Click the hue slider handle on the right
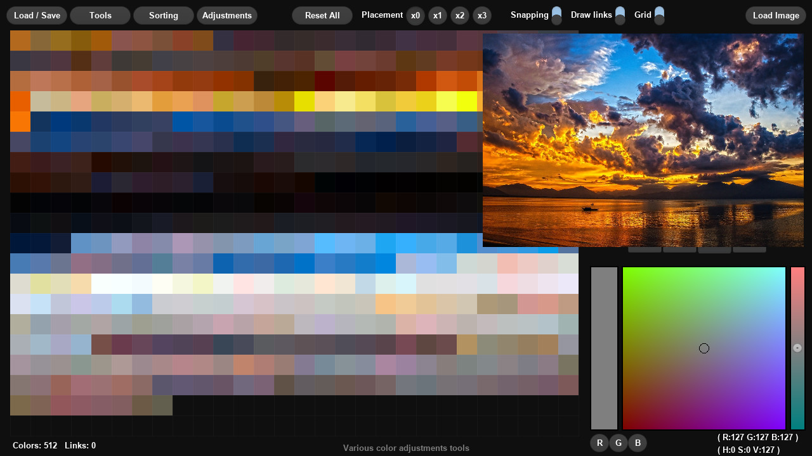Viewport: 812px width, 456px height. [x=797, y=348]
